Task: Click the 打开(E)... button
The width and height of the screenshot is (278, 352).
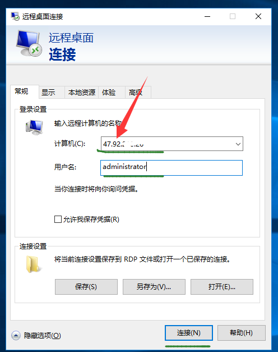Action: (222, 287)
